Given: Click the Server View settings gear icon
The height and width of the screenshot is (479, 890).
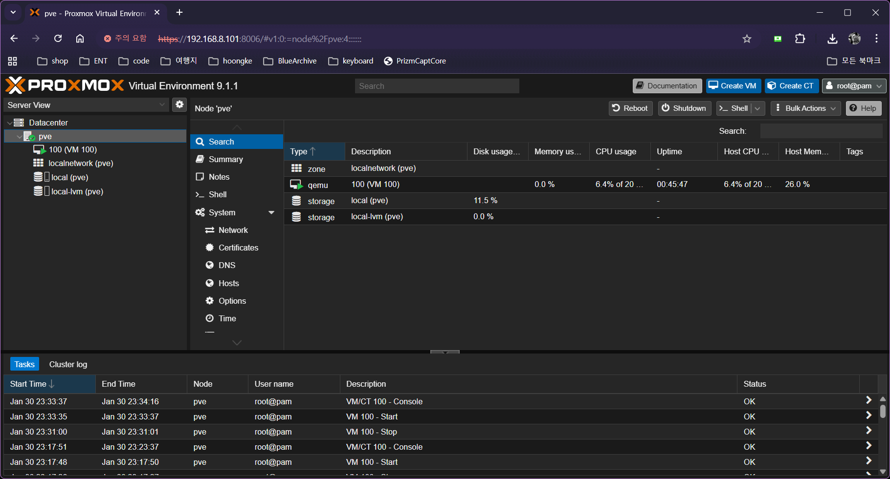Looking at the screenshot, I should [x=179, y=104].
